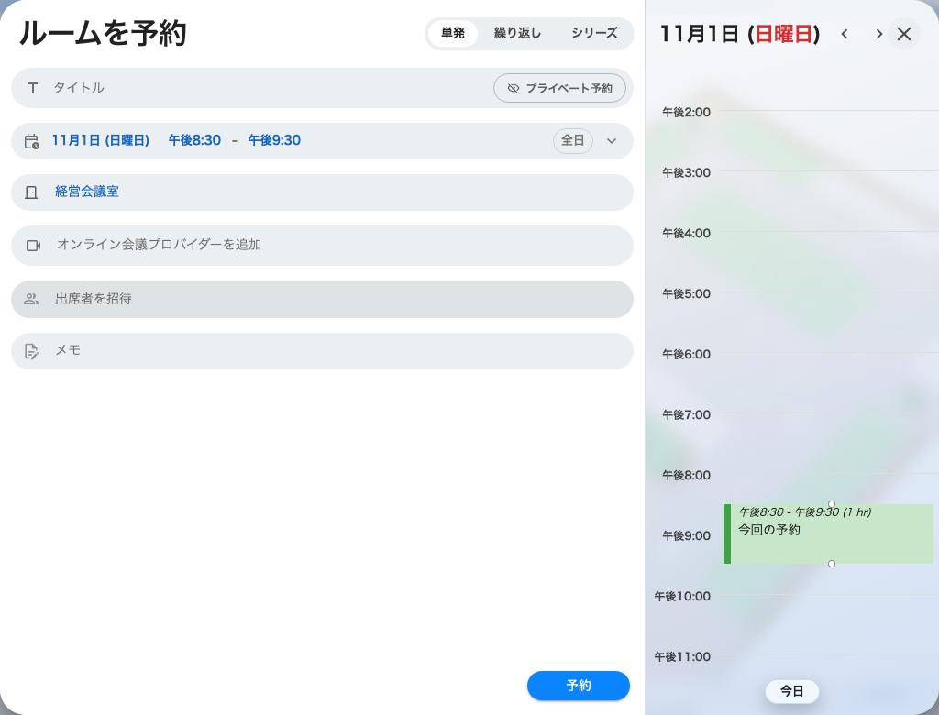This screenshot has width=939, height=715.
Task: Click the video camera icon
Action: 34,246
